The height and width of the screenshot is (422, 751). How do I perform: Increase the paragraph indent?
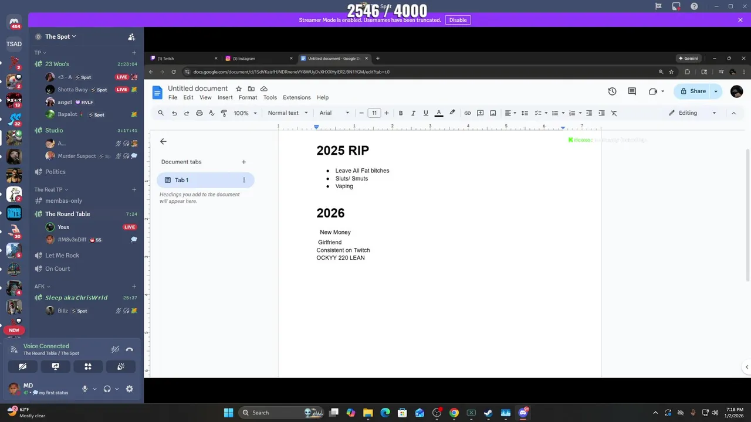[601, 113]
